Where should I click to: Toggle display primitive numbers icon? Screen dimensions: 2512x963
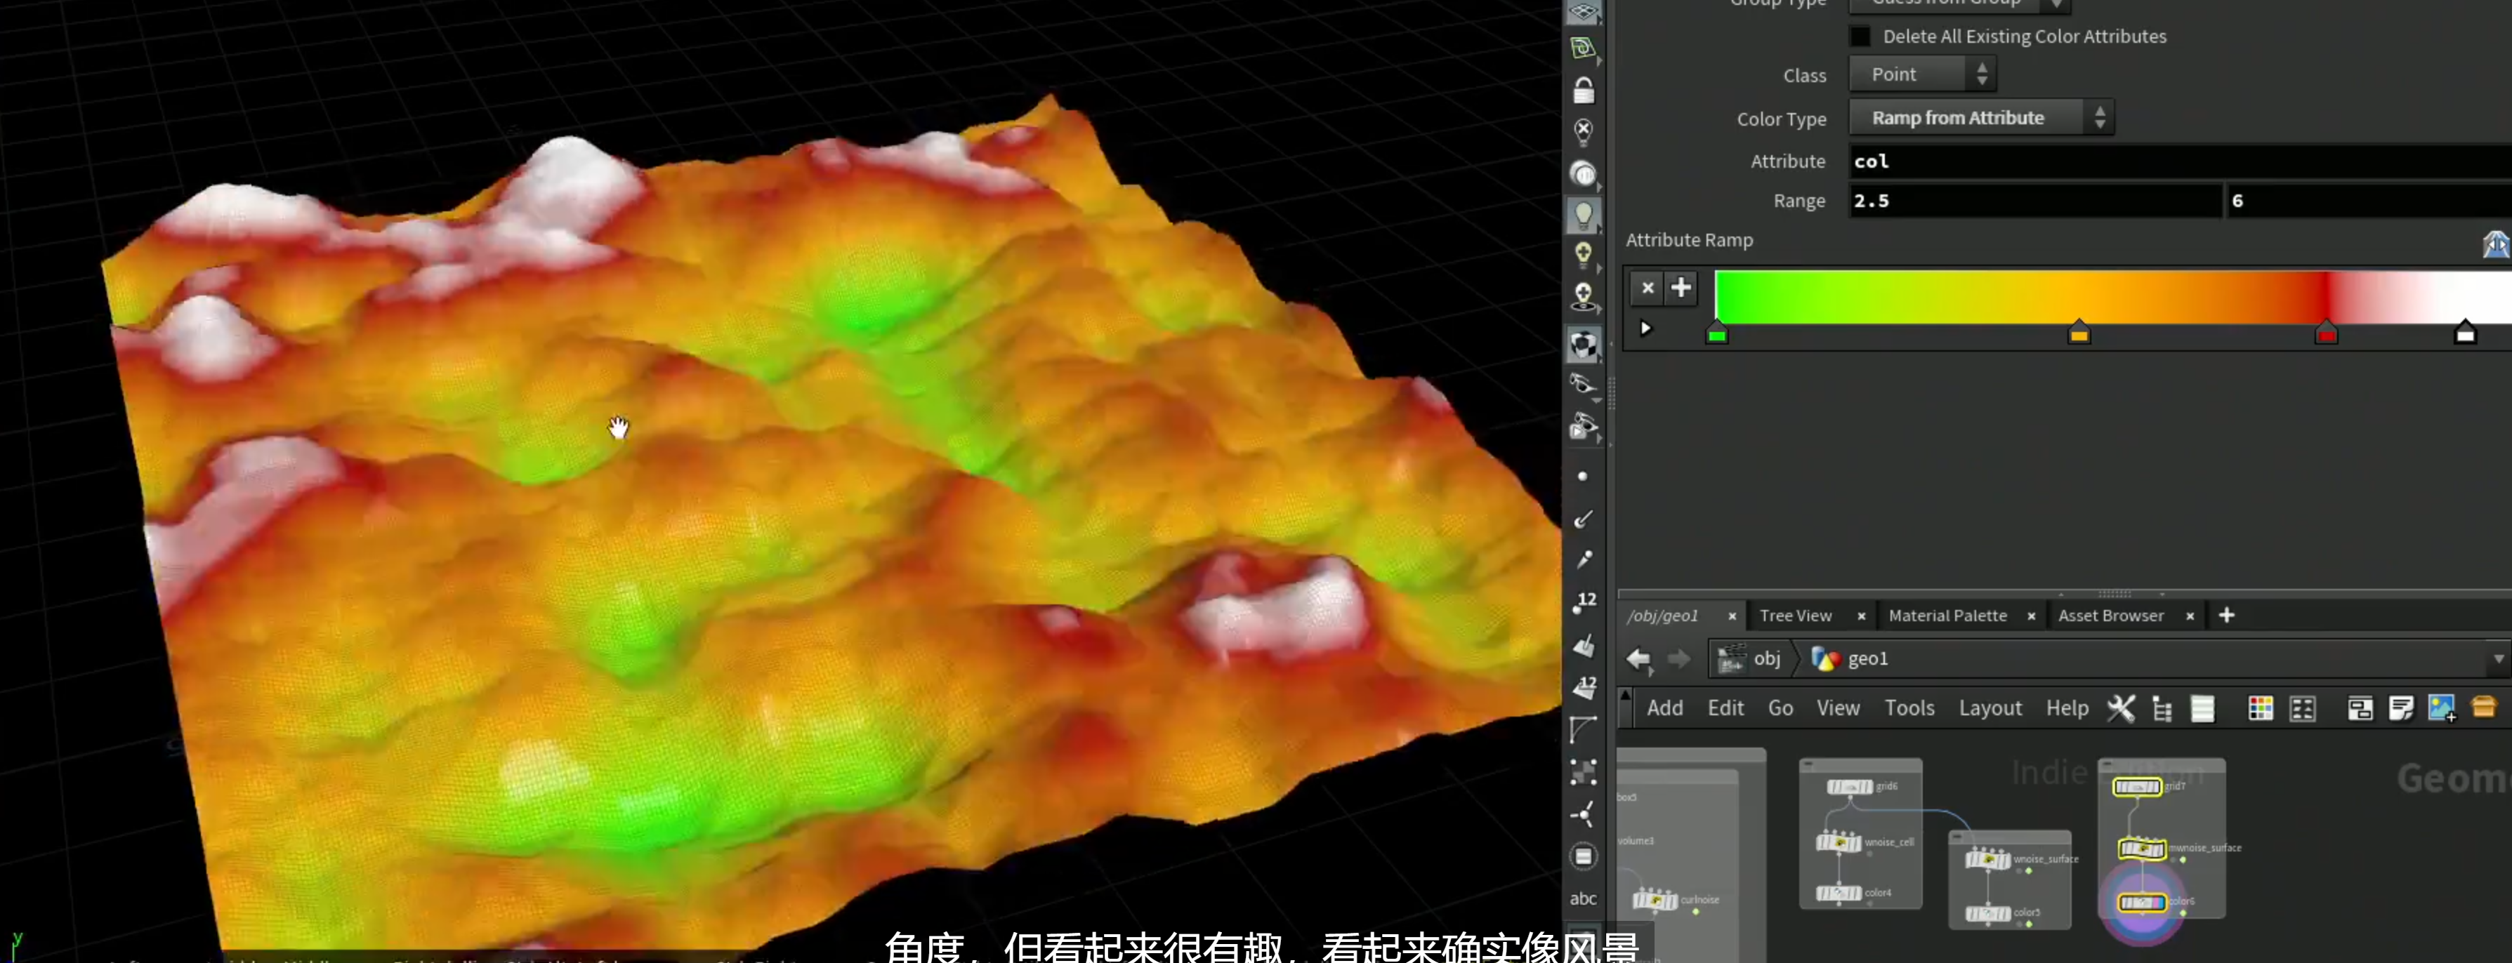(x=1584, y=687)
